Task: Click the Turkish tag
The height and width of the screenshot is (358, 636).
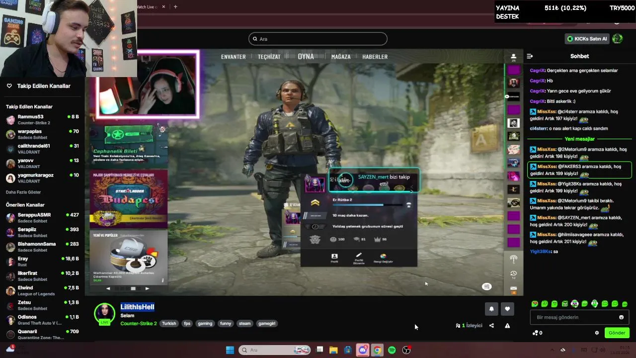Action: click(x=169, y=323)
